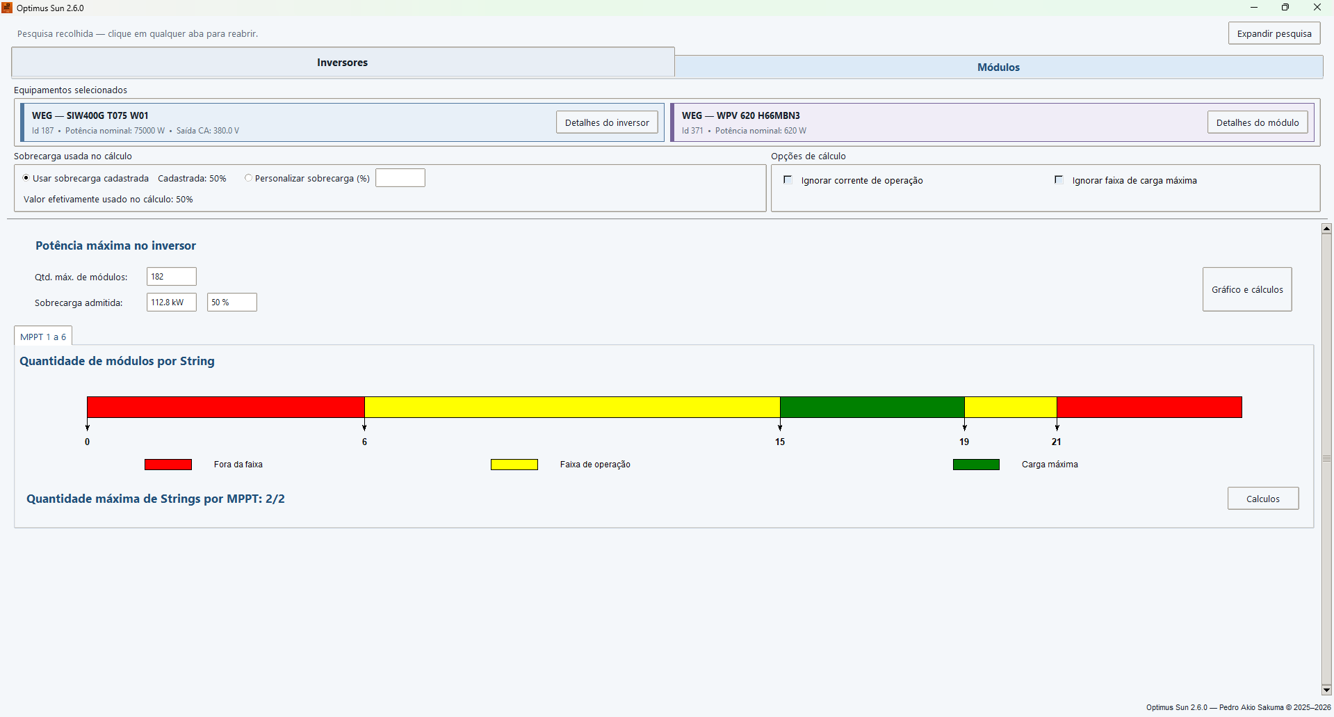Click the 'Expandir pesquisa' button
1334x717 pixels.
coord(1274,33)
